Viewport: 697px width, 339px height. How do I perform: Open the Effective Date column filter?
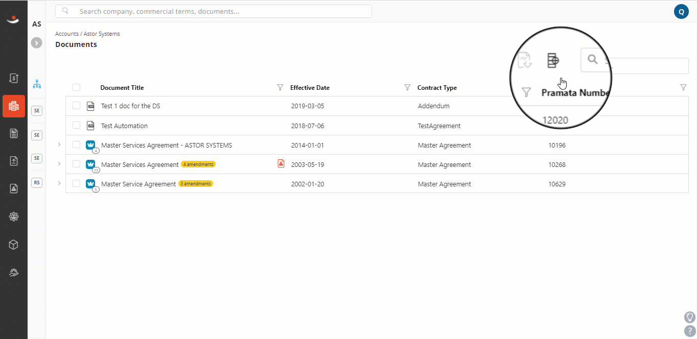[407, 87]
